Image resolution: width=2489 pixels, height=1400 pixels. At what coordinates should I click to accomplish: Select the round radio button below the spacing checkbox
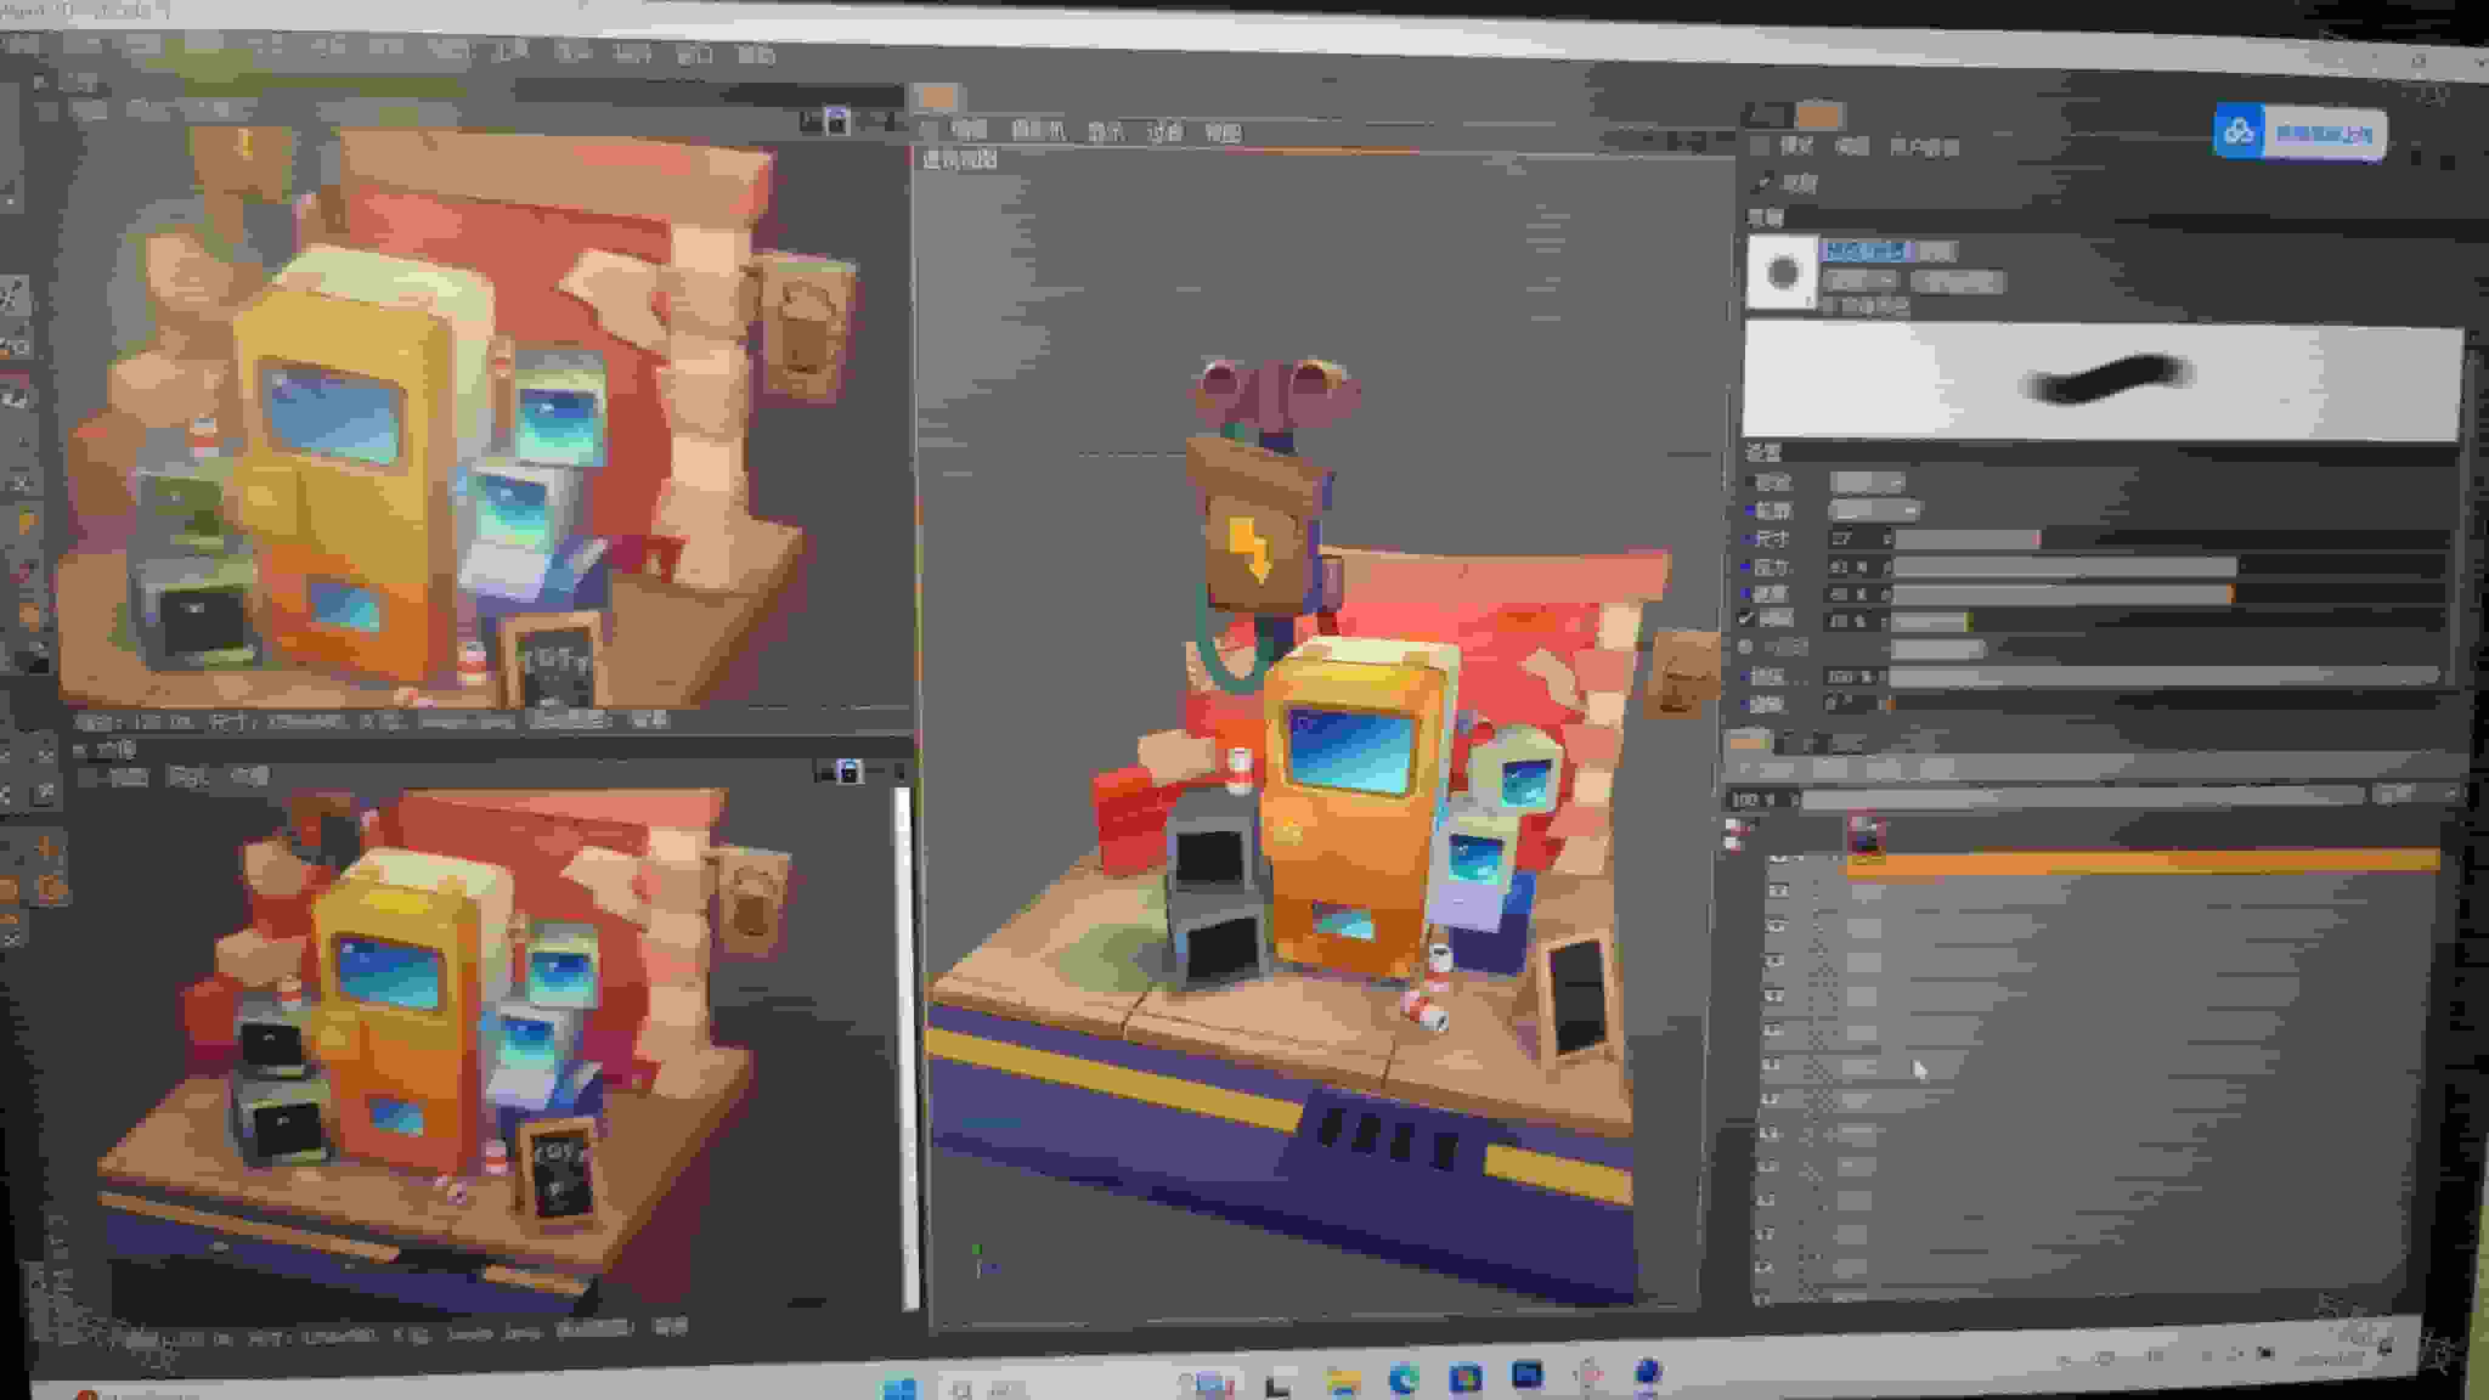click(1745, 647)
